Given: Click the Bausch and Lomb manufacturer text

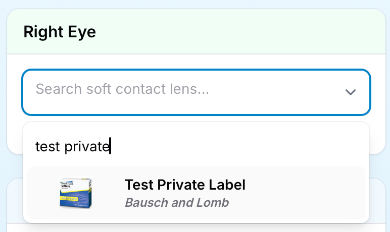Looking at the screenshot, I should pos(177,203).
